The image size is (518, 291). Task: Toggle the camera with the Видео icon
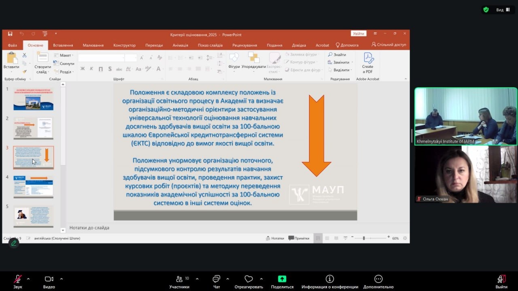[49, 279]
